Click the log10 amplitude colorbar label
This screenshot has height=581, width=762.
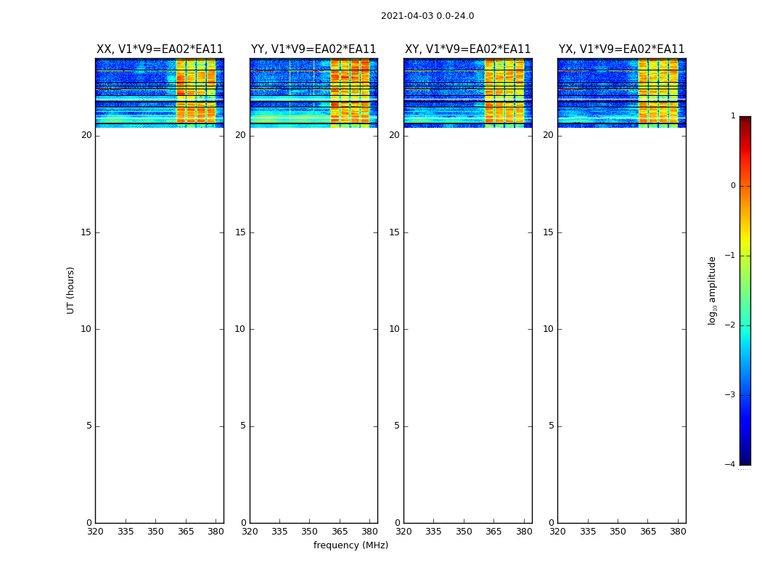coord(713,290)
